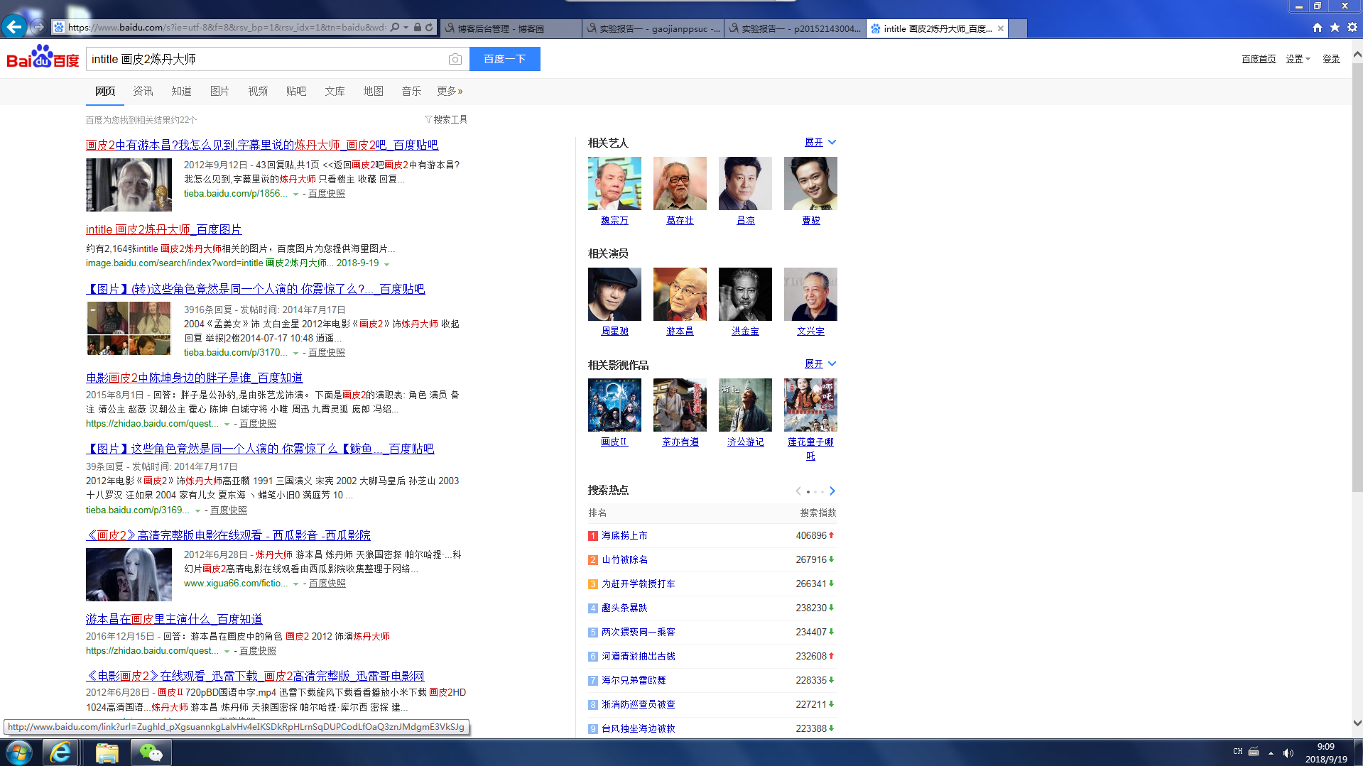
Task: Switch to the 地图 search tab
Action: tap(373, 91)
